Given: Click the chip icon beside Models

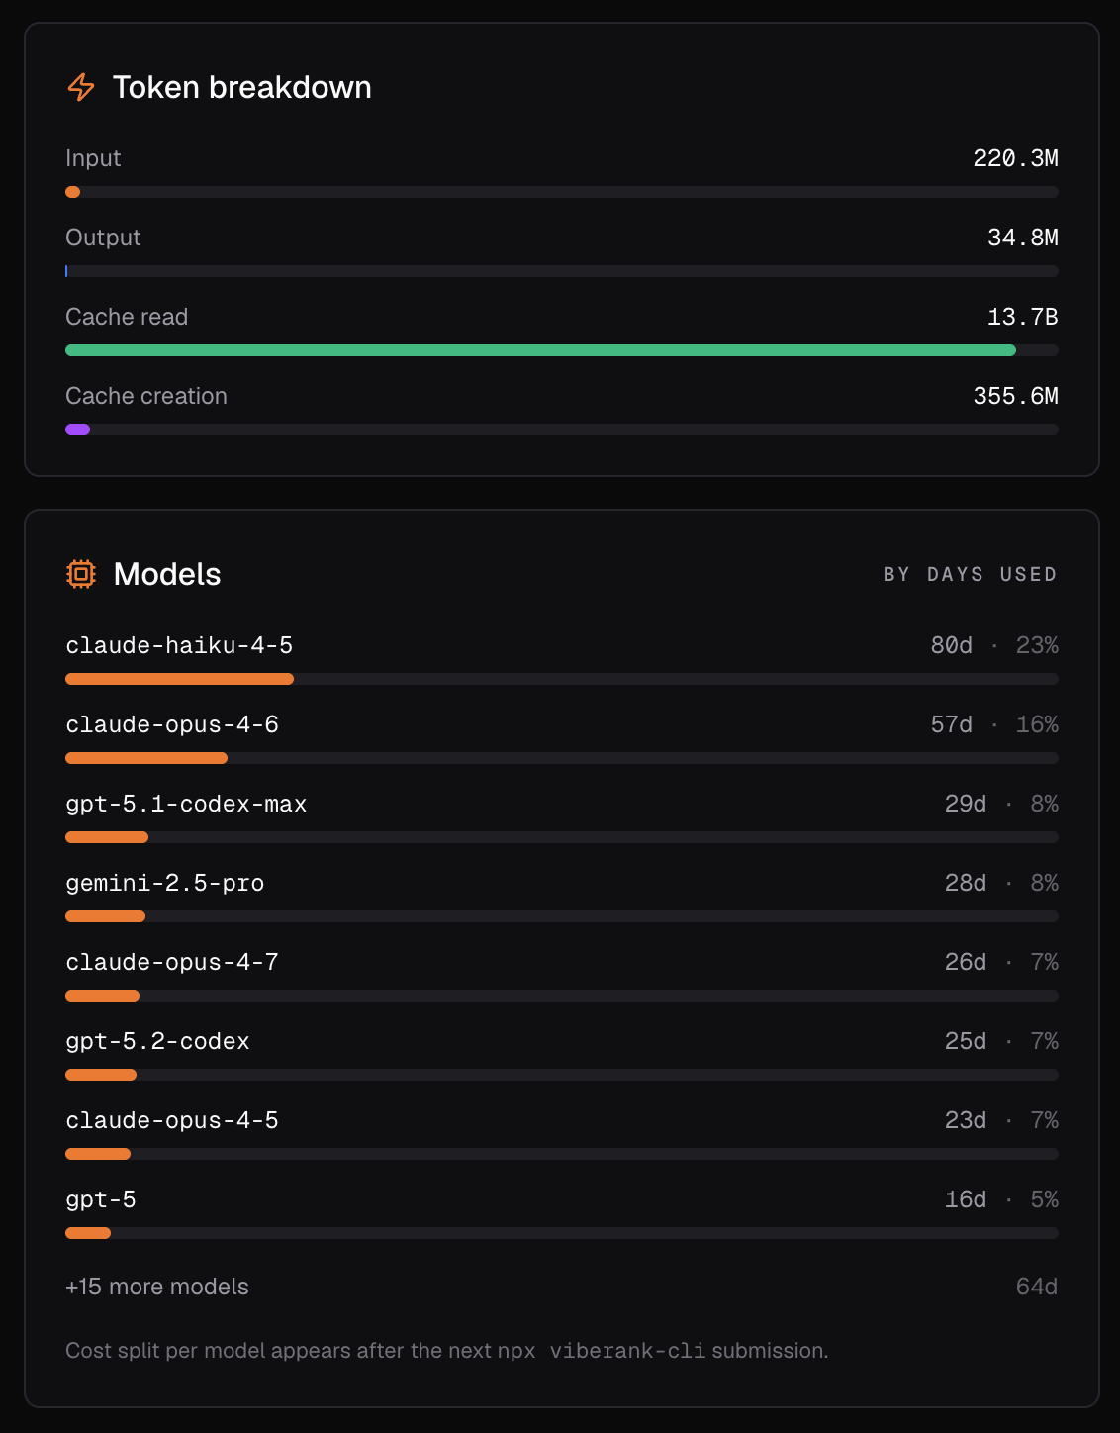Looking at the screenshot, I should (x=81, y=574).
